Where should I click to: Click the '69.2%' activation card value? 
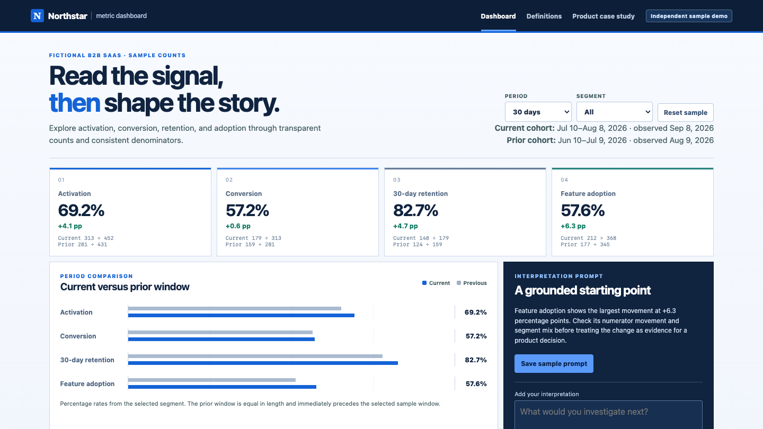[x=81, y=210]
